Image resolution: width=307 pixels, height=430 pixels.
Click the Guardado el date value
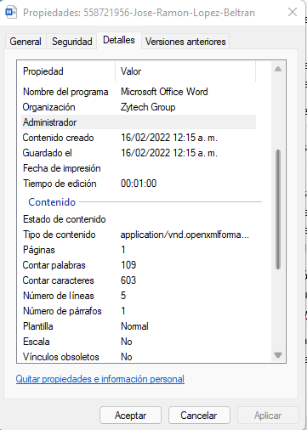coord(169,153)
